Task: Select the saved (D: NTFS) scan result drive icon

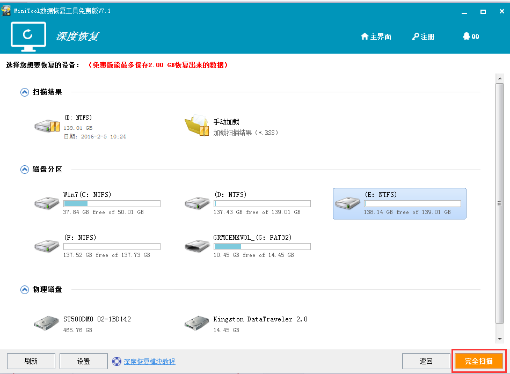Action: click(x=47, y=126)
